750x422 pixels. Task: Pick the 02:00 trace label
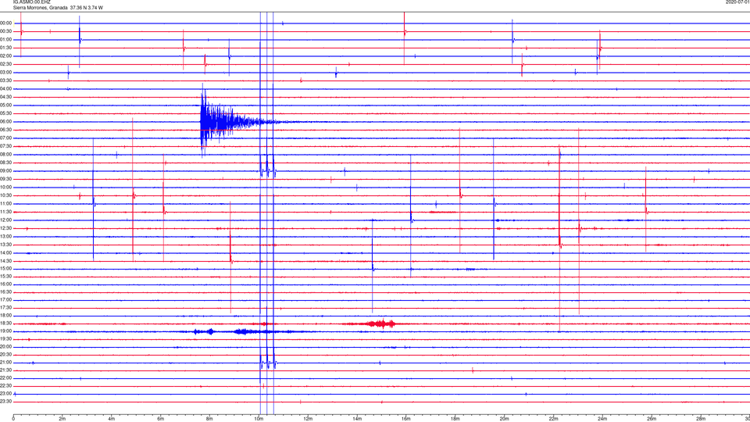pos(6,56)
